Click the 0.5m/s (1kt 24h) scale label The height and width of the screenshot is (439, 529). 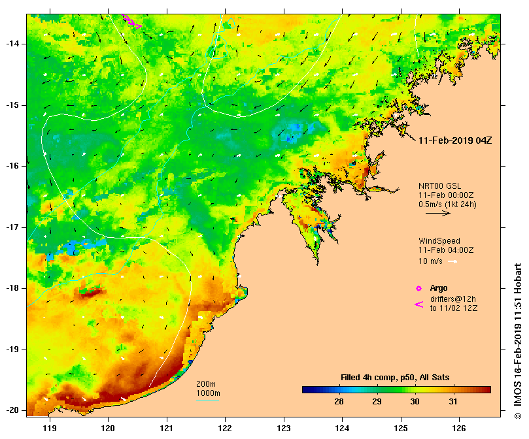(x=447, y=204)
